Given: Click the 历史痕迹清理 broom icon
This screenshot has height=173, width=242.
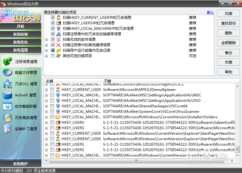Looking at the screenshot, I should (x=7, y=118).
